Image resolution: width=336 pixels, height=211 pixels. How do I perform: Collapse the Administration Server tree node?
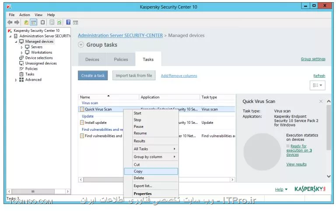pyautogui.click(x=10, y=36)
